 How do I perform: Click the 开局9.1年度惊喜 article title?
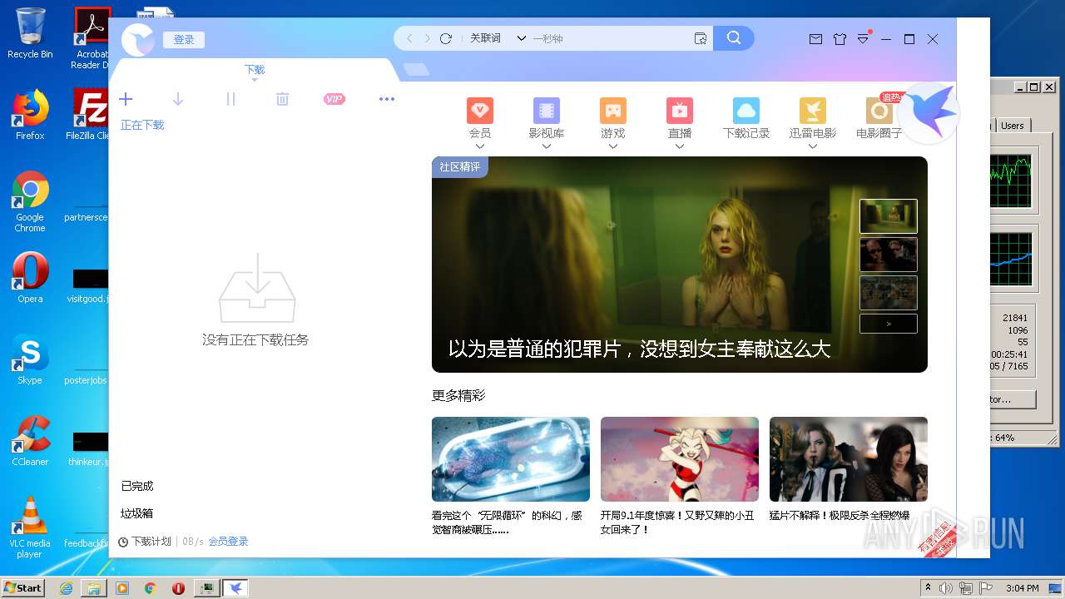point(677,522)
